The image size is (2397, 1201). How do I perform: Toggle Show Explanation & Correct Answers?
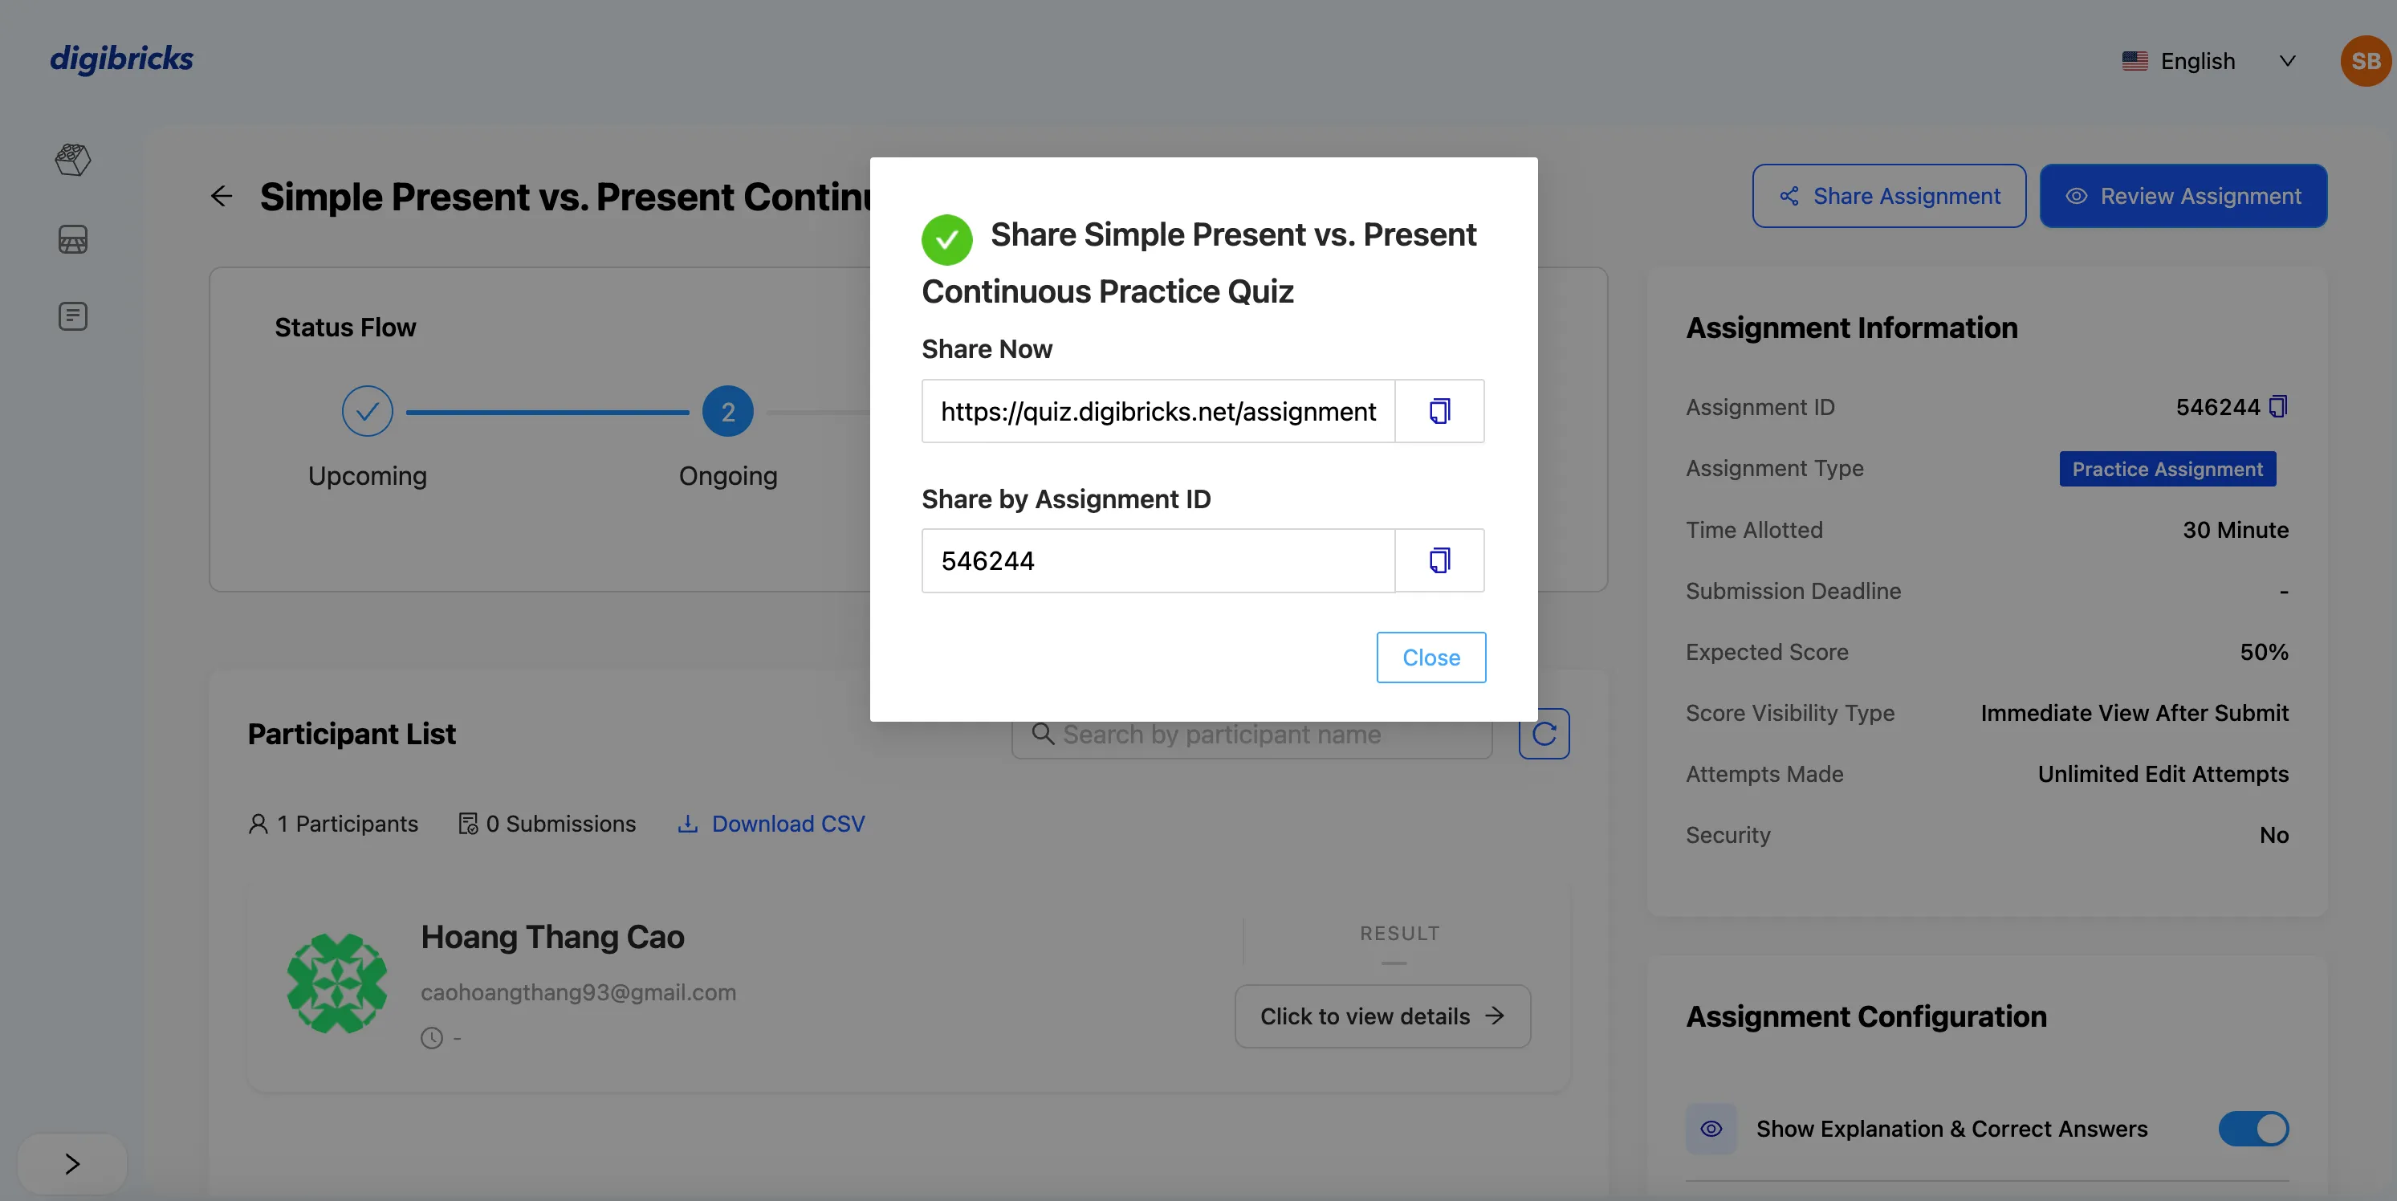[x=2253, y=1129]
